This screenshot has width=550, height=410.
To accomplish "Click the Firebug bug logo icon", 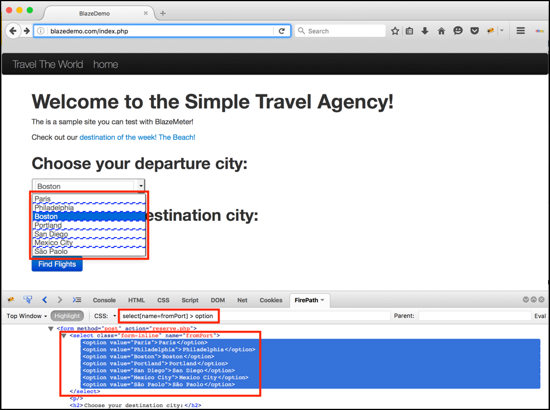I will click(x=10, y=300).
